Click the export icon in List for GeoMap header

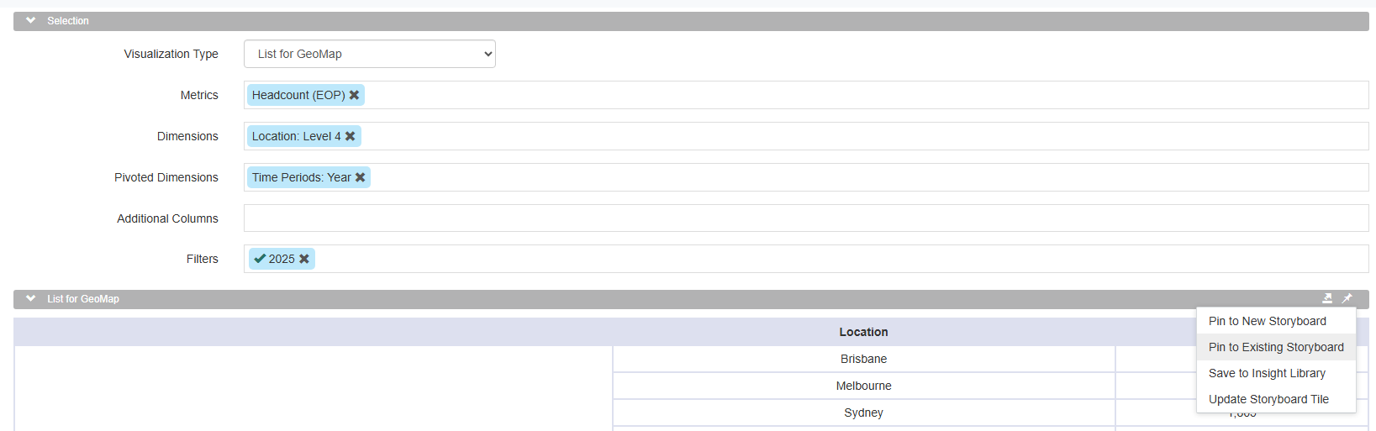tap(1327, 298)
